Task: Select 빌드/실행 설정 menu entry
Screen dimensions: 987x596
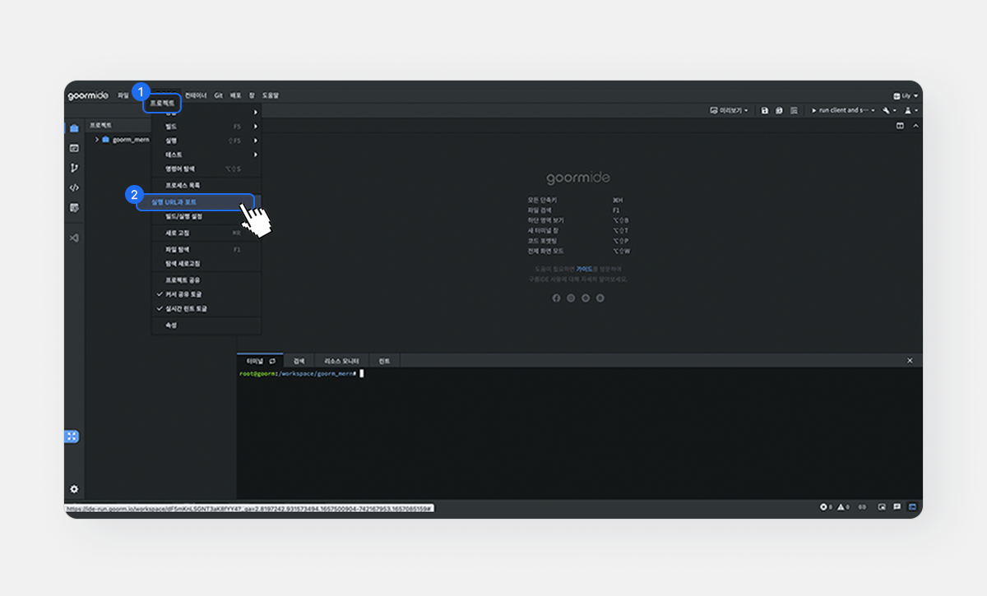Action: point(206,217)
